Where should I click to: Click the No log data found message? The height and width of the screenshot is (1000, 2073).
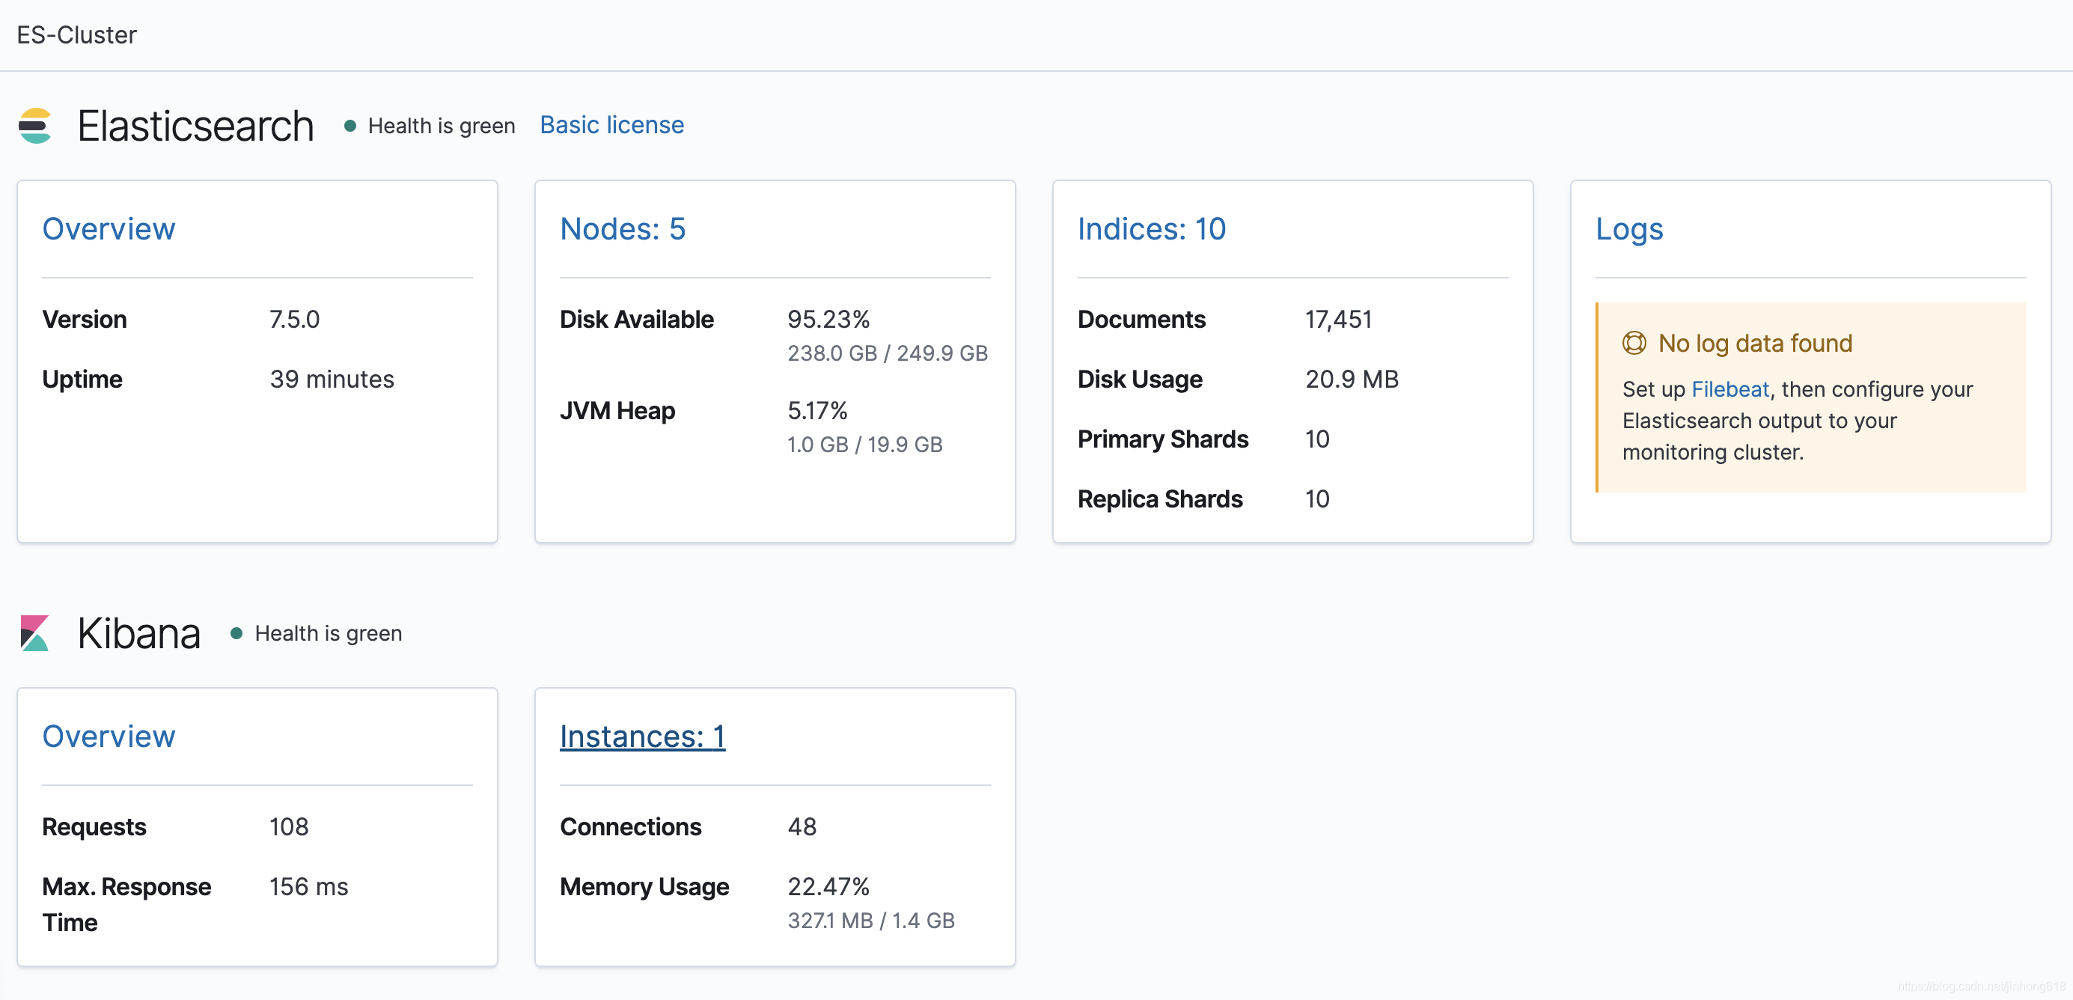1754,343
